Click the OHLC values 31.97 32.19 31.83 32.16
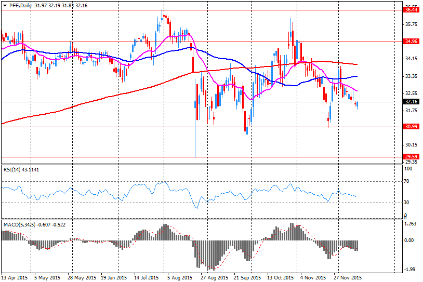Viewport: 423px width, 282px height. 61,5
